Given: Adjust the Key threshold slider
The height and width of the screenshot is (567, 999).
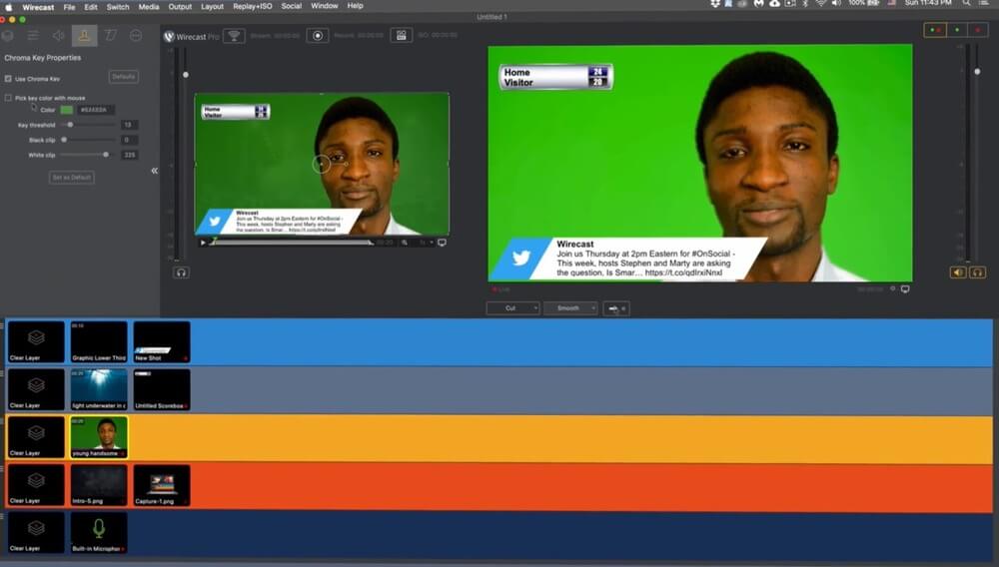Looking at the screenshot, I should click(x=70, y=125).
